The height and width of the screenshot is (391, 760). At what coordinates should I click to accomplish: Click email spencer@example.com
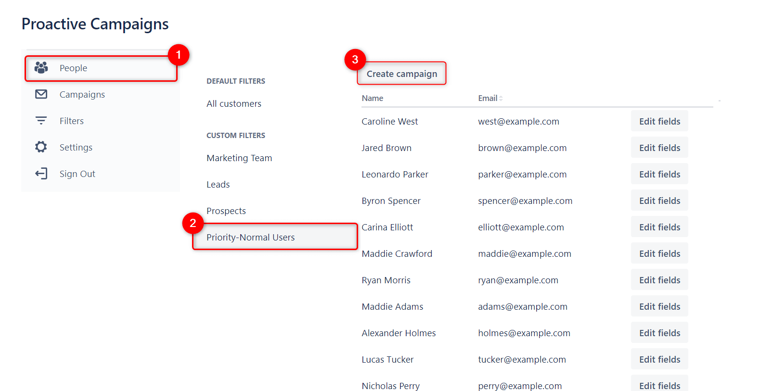click(525, 201)
